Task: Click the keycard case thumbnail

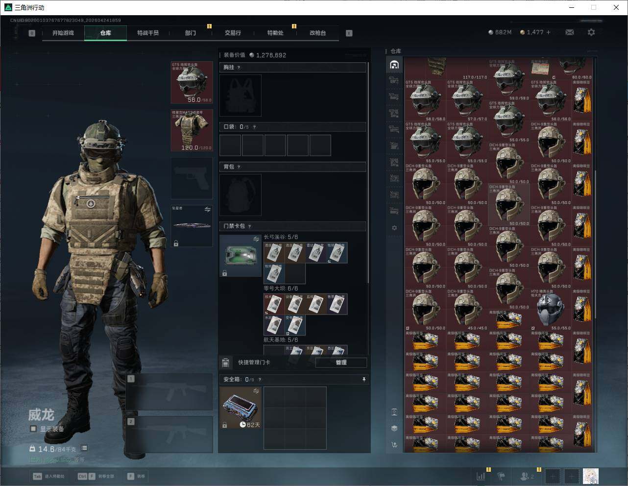Action: (x=241, y=256)
